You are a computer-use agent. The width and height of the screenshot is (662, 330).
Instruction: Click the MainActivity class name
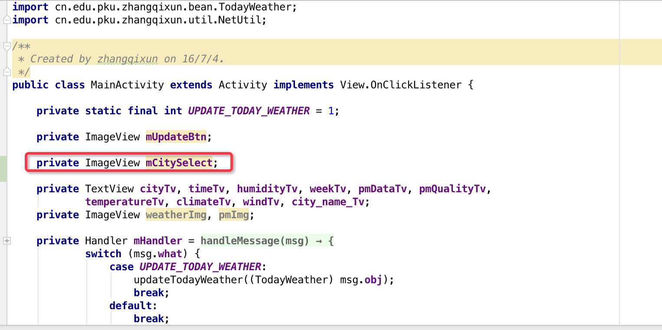click(127, 85)
